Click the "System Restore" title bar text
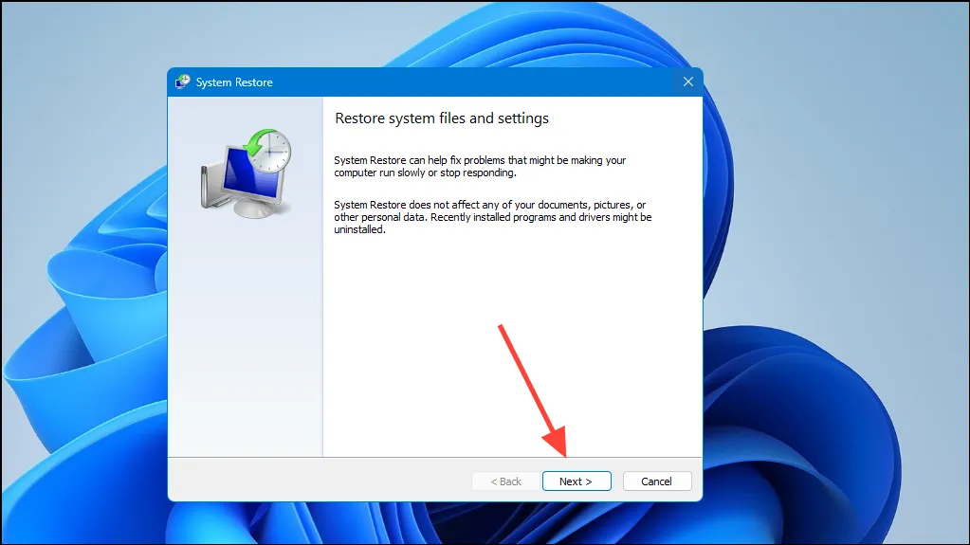 (234, 82)
